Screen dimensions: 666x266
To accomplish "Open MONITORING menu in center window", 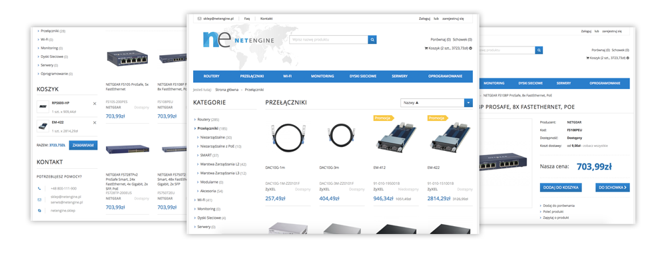I will [x=322, y=76].
